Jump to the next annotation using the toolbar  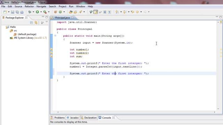[x=117, y=12]
